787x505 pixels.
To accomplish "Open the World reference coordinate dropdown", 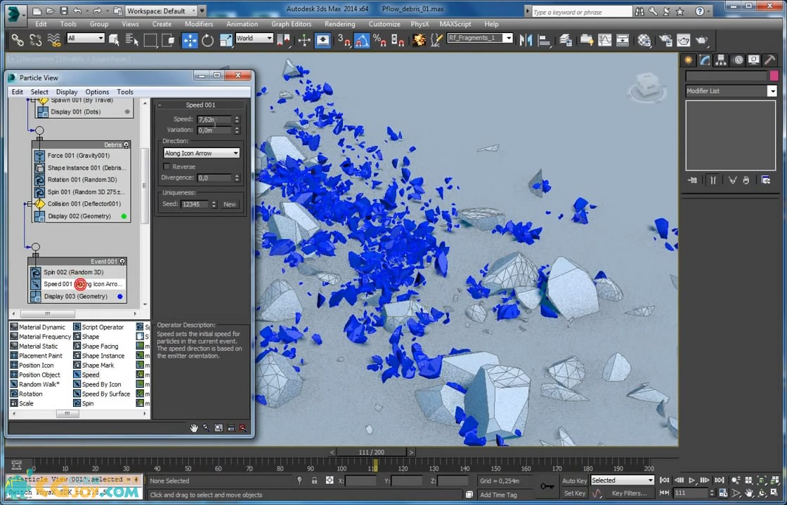I will pyautogui.click(x=254, y=38).
